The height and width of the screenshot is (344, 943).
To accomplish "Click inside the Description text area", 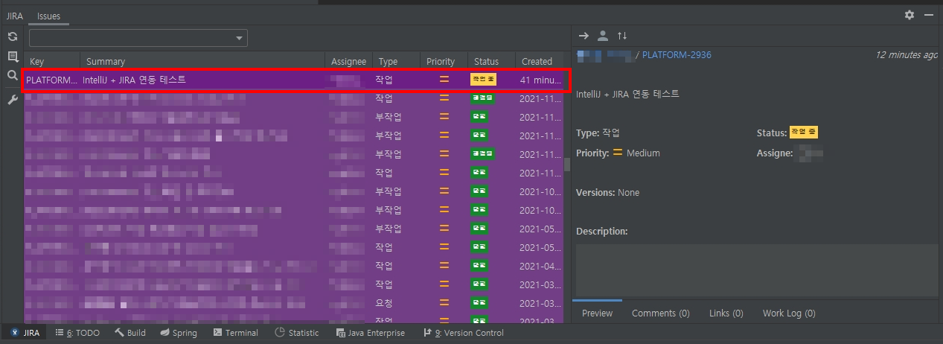I will point(757,270).
